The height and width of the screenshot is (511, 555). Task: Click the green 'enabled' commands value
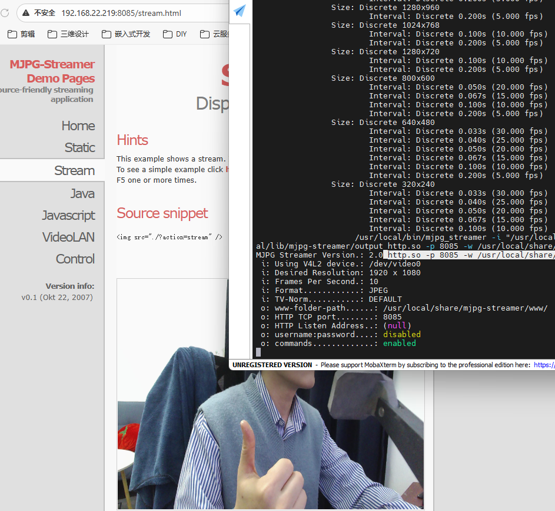(399, 344)
